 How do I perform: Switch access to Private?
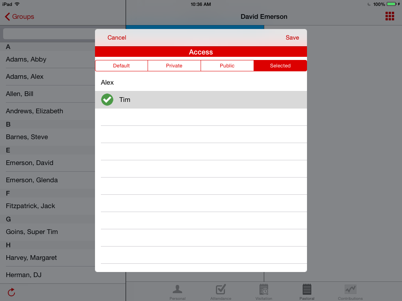(x=174, y=66)
